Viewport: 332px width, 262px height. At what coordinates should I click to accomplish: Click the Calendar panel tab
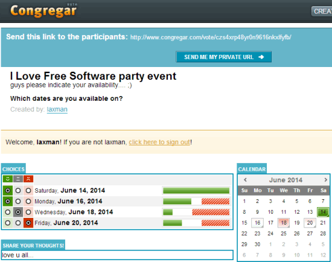click(x=252, y=169)
